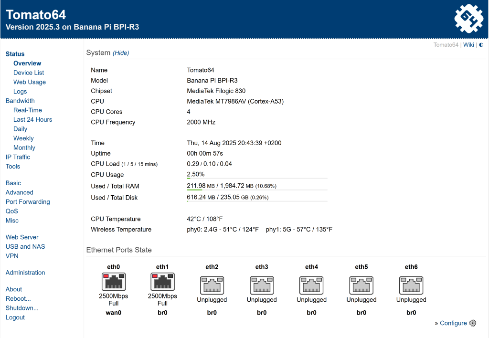Viewport: 489px width, 338px height.
Task: Open the About page
Action: [x=14, y=289]
